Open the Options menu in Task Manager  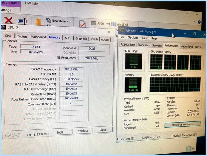pos(133,38)
